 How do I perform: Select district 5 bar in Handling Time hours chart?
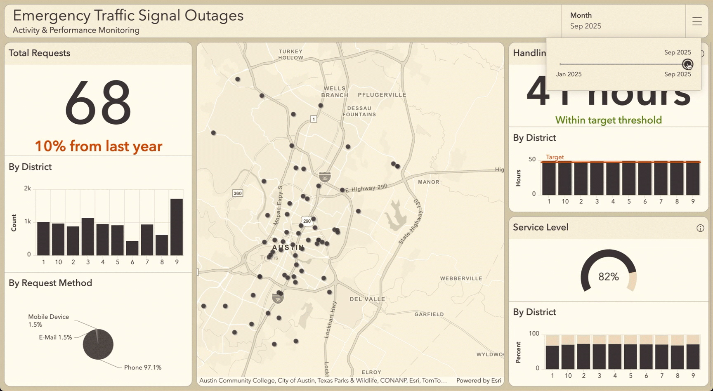coord(629,178)
